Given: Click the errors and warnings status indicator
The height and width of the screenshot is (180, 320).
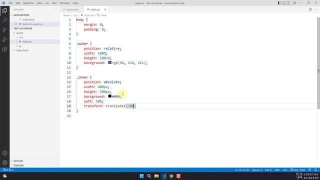Looking at the screenshot, I should click(8, 170).
